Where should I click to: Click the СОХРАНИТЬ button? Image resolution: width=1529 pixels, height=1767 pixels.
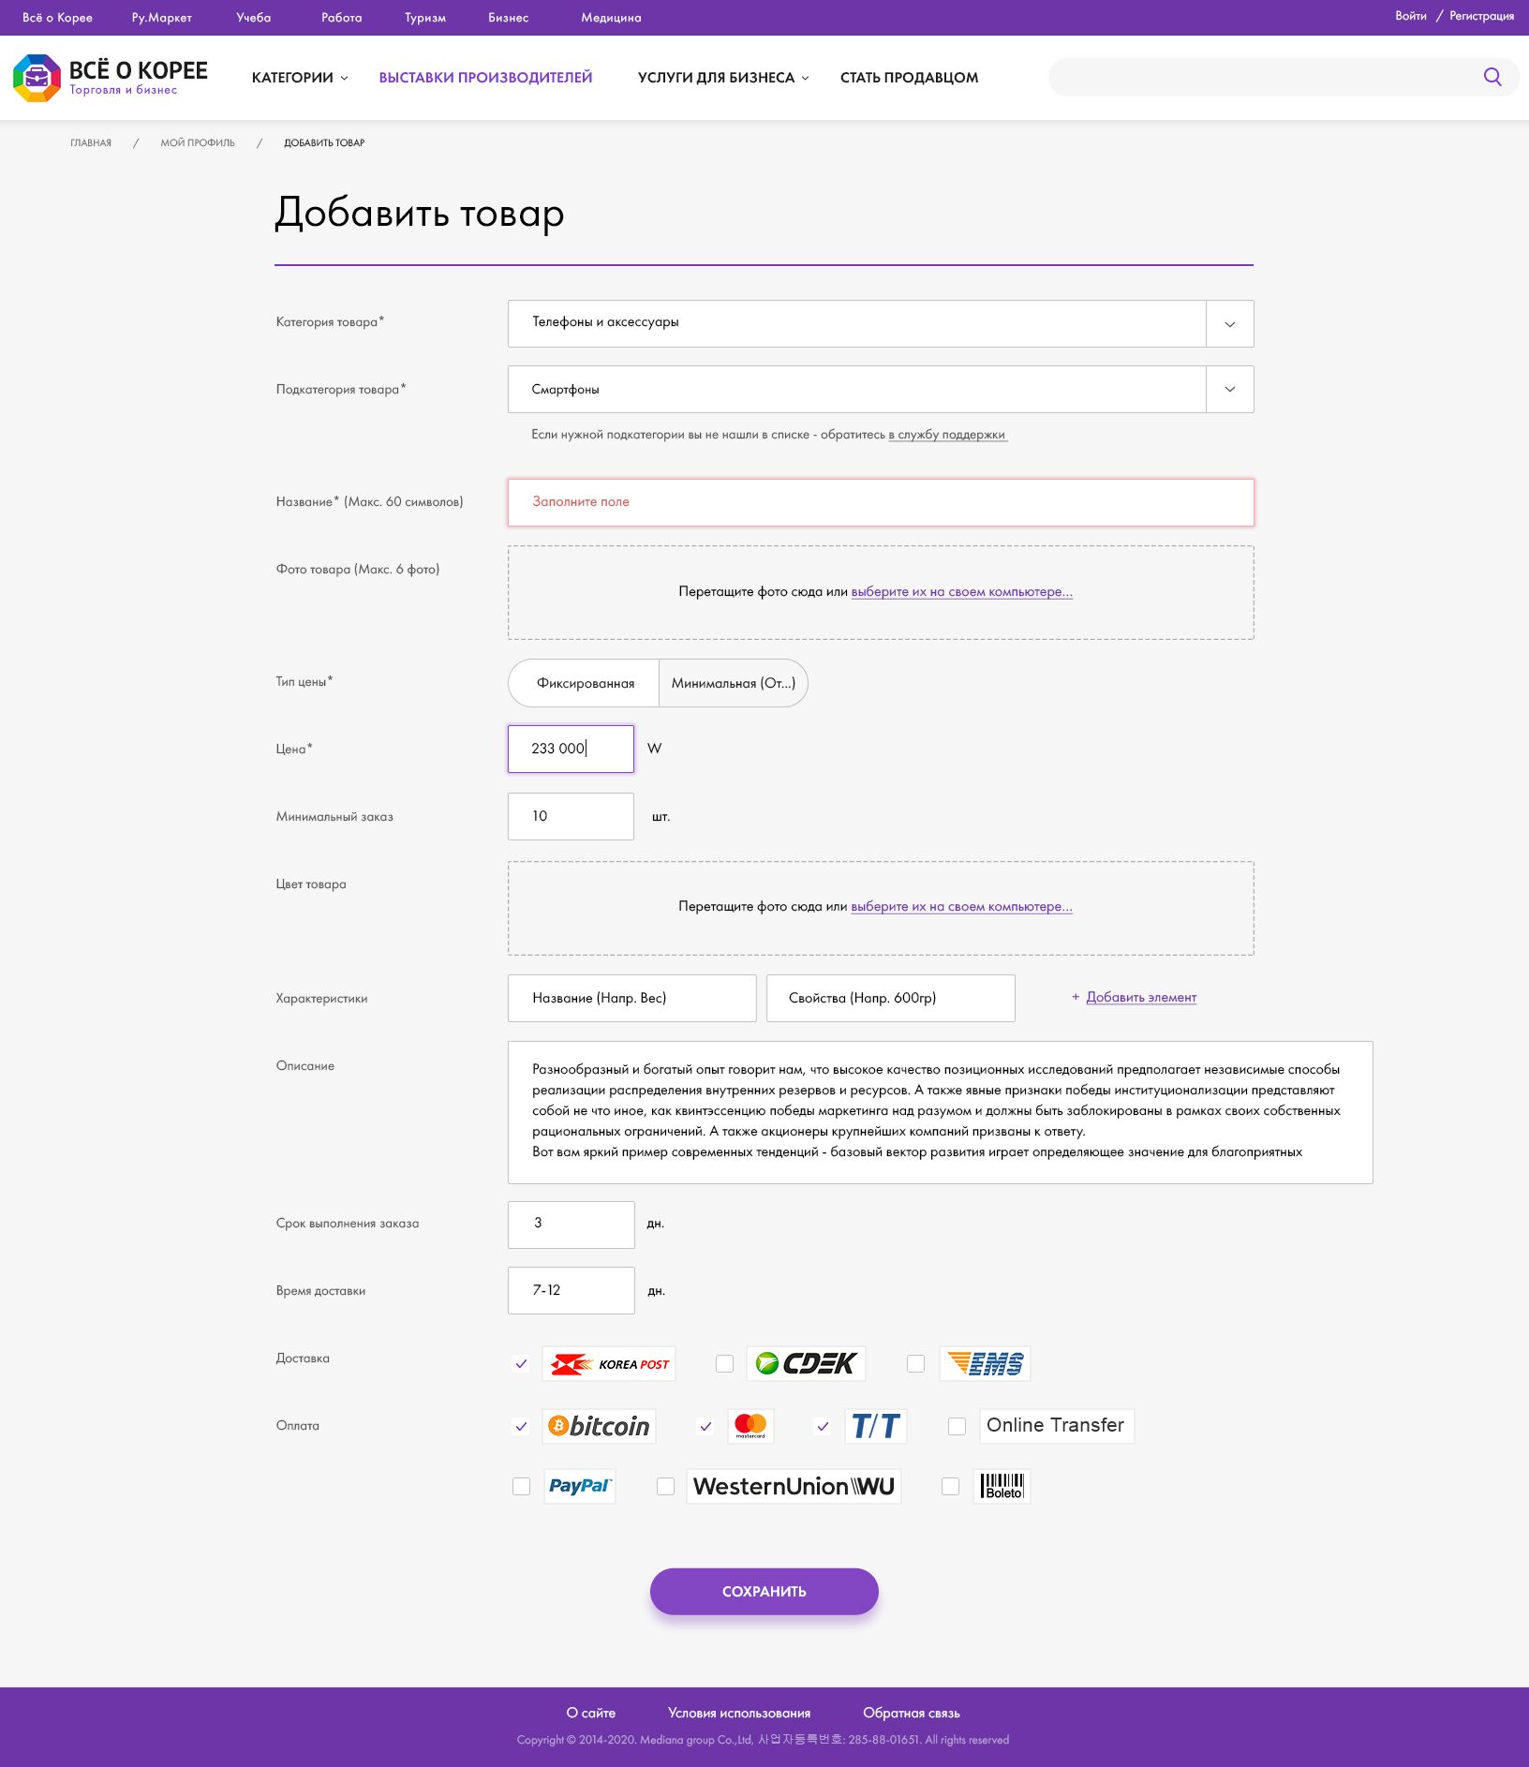[x=764, y=1592]
